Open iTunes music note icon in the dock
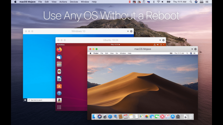Viewport: 223px width, 125px height. tap(168, 117)
